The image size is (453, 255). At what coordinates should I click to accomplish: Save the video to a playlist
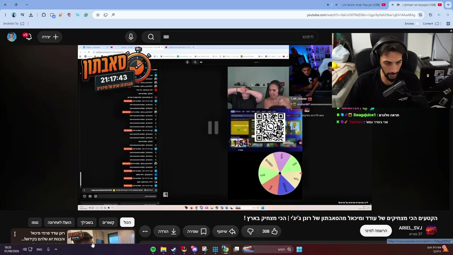(197, 231)
